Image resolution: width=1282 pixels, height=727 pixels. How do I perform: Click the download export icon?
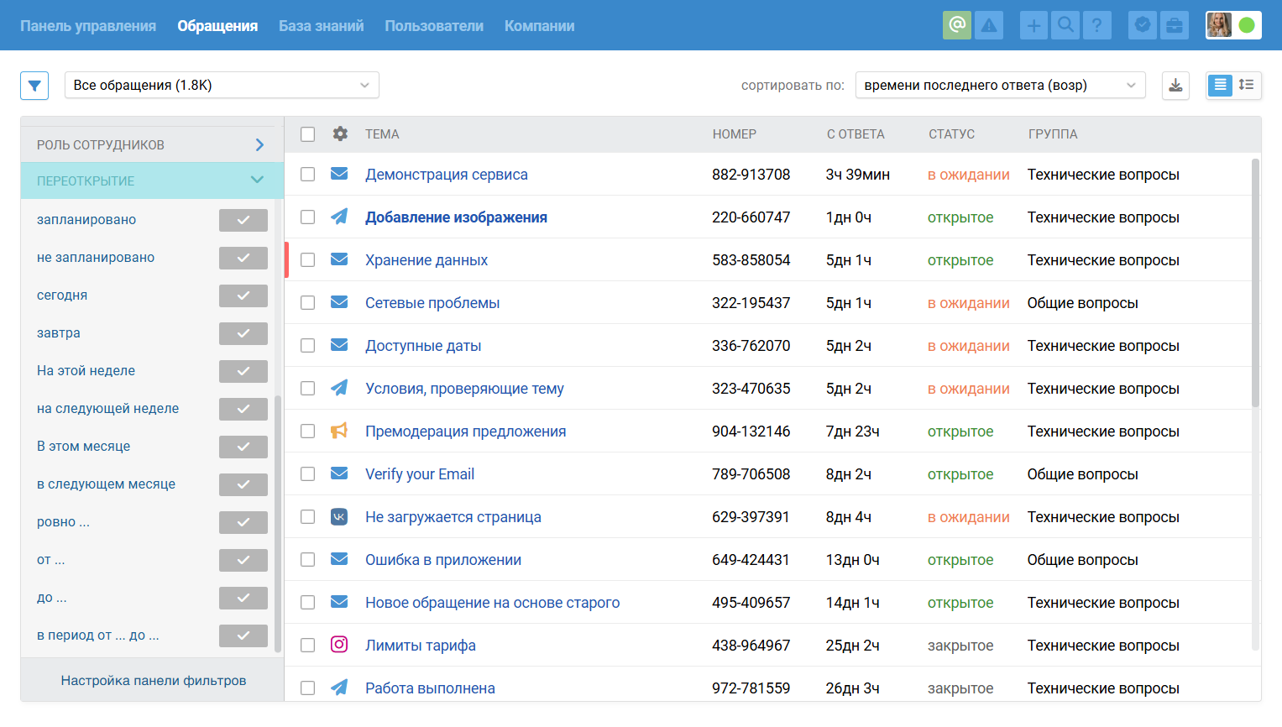1175,85
